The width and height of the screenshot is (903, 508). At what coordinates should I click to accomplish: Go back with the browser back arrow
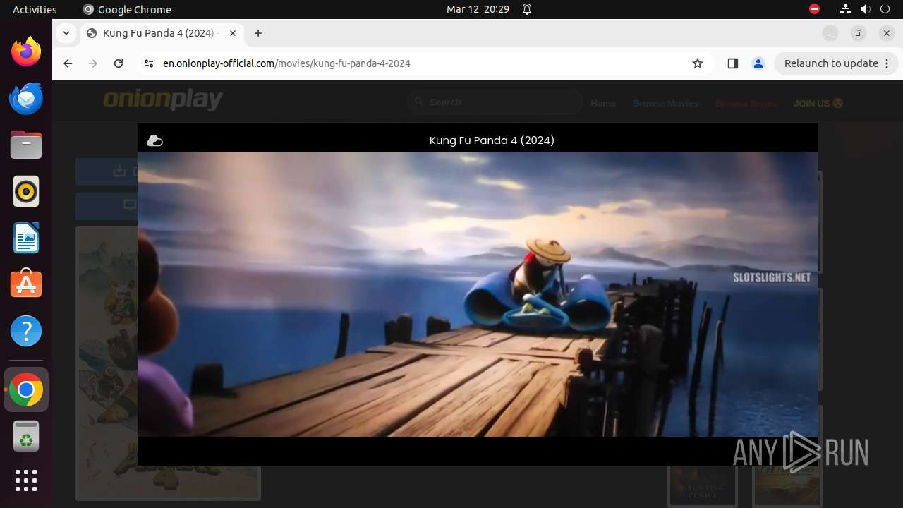point(68,64)
